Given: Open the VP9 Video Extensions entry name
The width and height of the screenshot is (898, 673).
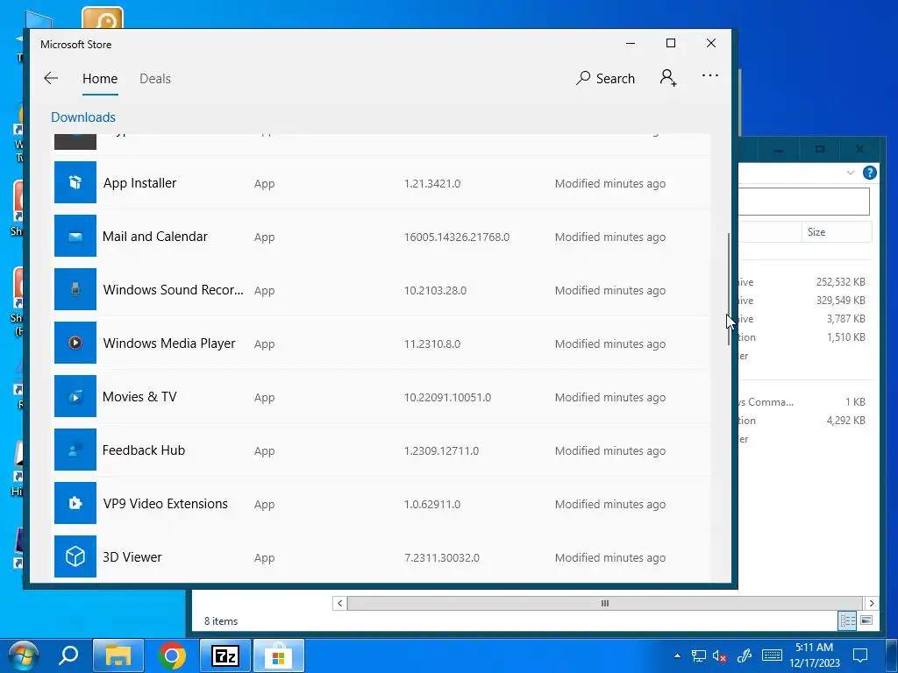Looking at the screenshot, I should point(165,504).
